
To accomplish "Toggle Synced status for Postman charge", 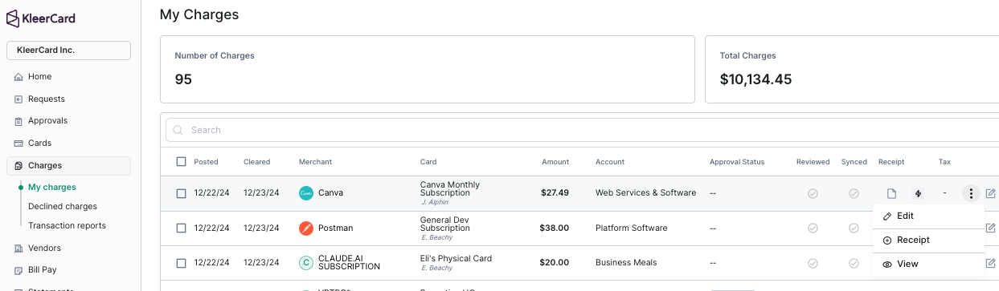I will point(854,228).
